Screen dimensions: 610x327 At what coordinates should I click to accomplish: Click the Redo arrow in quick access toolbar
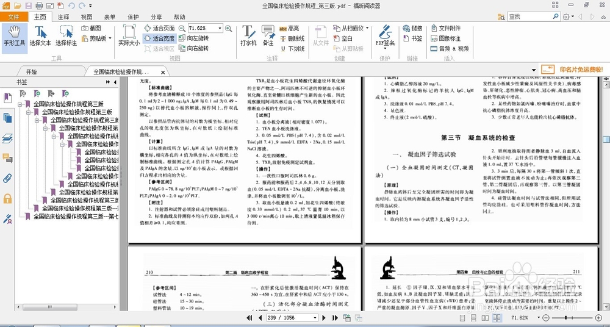[x=82, y=5]
